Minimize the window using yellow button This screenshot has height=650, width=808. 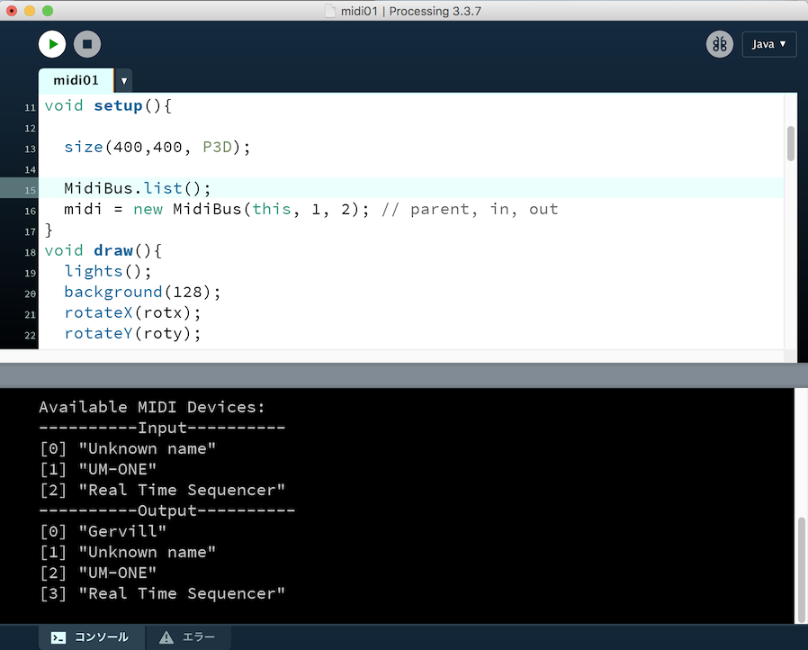[30, 11]
